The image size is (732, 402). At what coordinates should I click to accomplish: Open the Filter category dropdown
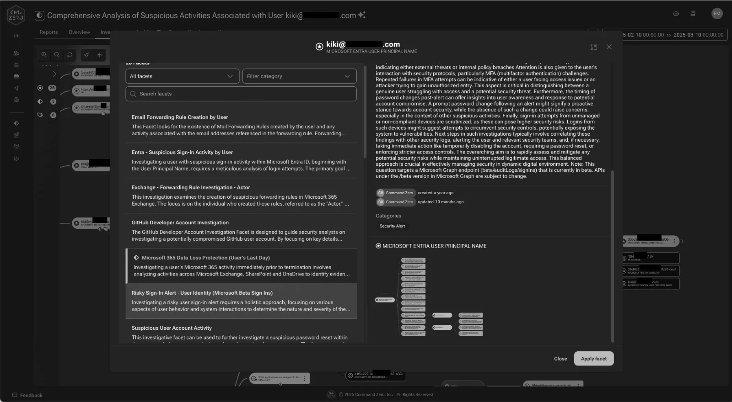click(299, 76)
